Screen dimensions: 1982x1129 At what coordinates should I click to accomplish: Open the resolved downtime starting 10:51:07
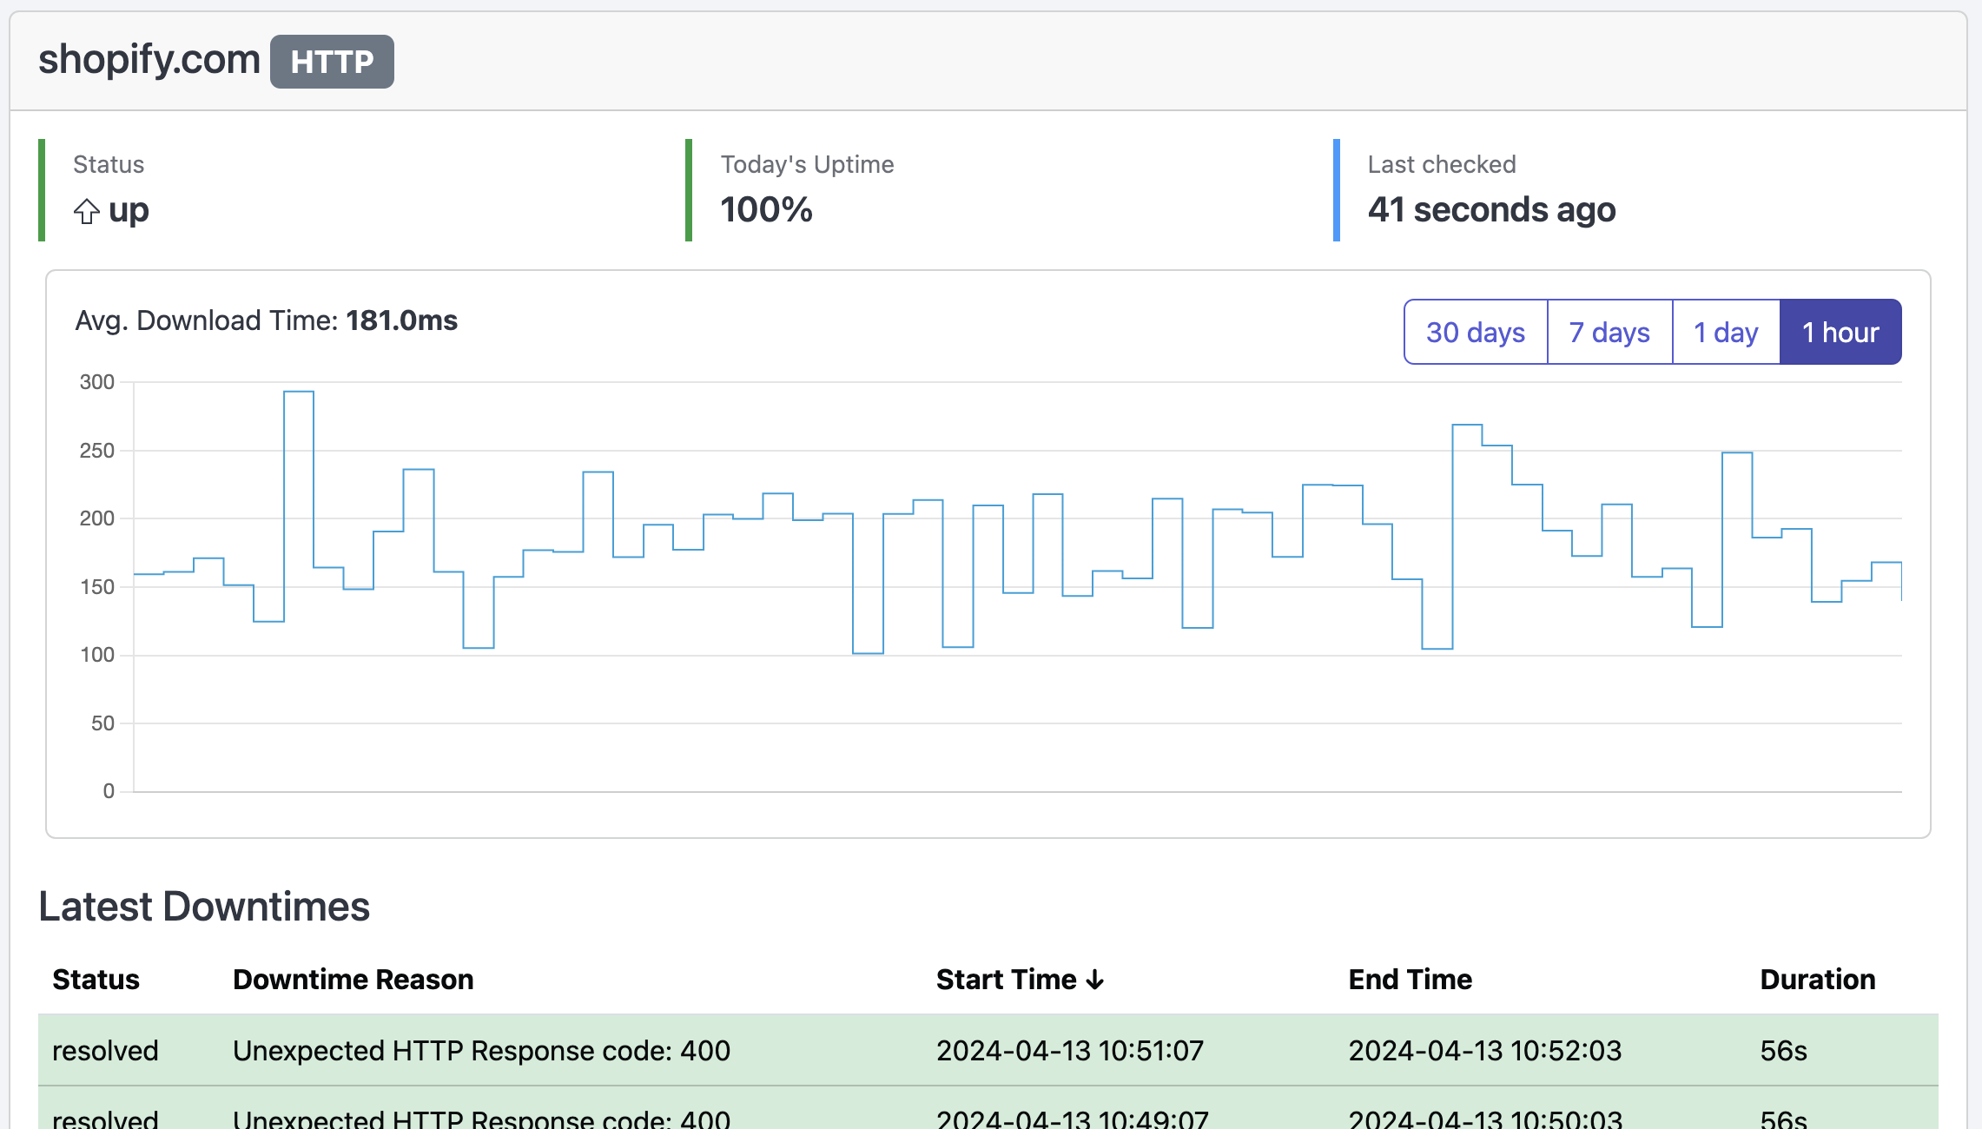[x=1069, y=1050]
